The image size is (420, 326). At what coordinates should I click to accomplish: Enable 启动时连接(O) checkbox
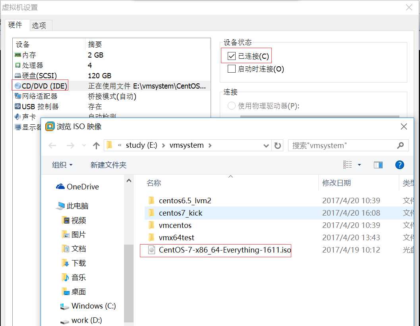(x=231, y=69)
